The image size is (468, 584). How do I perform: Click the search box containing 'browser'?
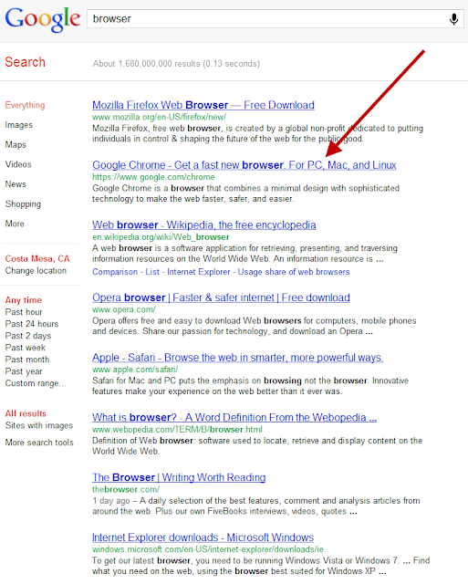coord(276,18)
